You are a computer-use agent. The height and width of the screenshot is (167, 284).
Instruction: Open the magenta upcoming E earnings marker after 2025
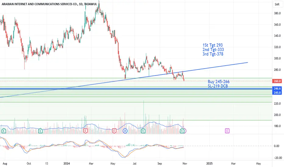coord(227,131)
